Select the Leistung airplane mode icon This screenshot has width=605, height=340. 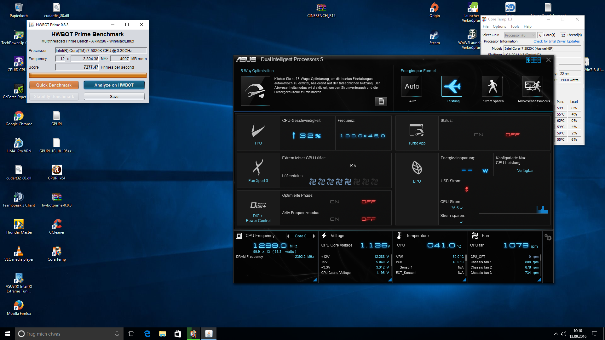(x=452, y=86)
